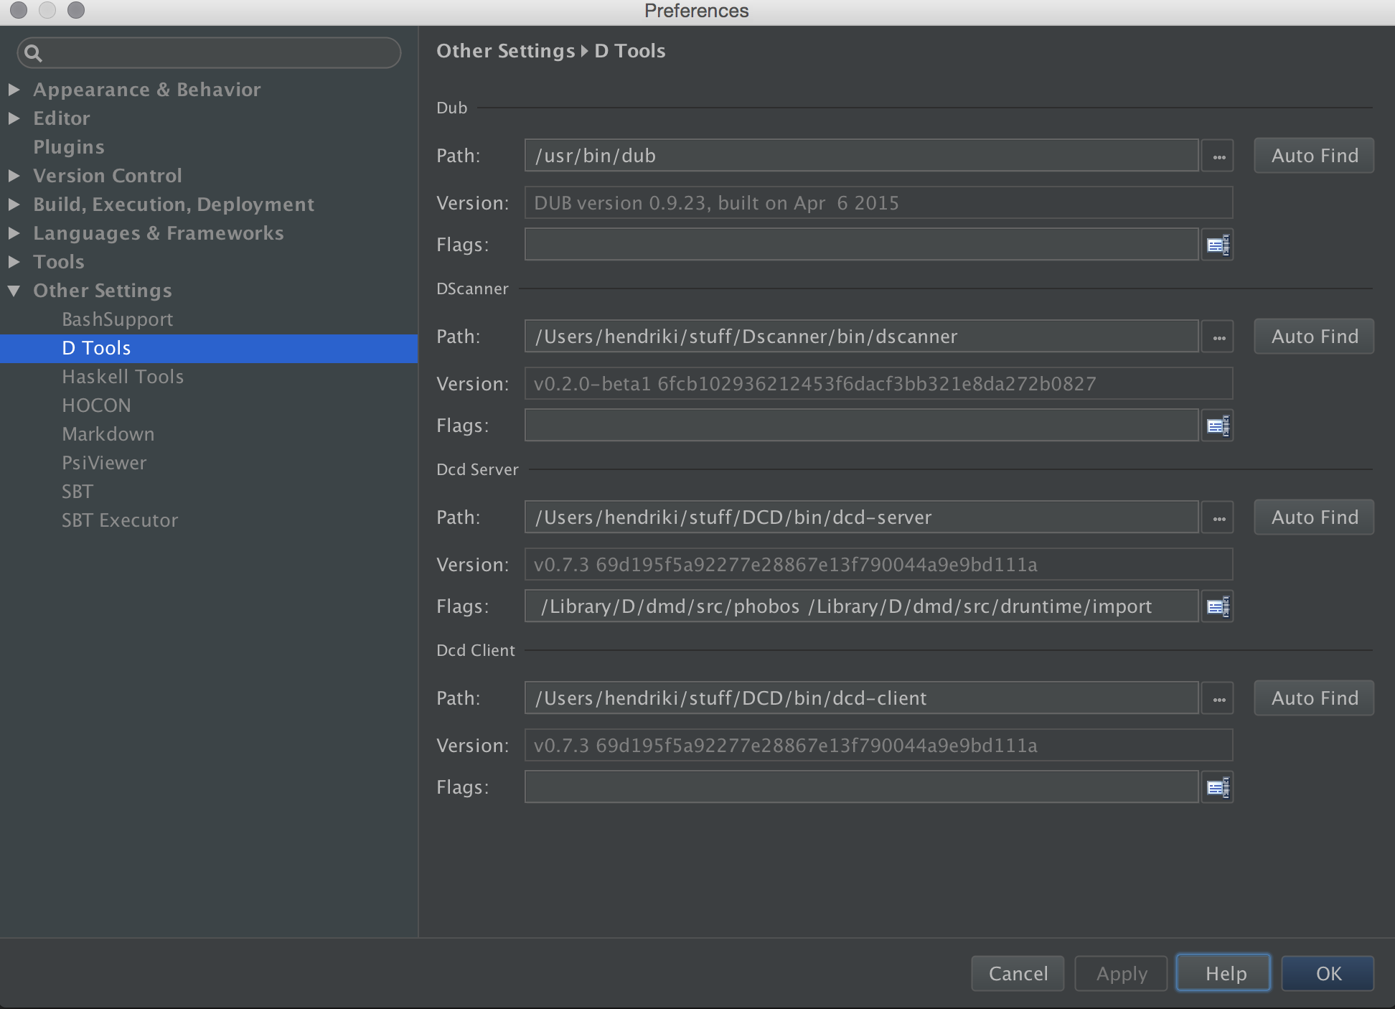Expand the DScanner flags editor icon
1395x1009 pixels.
[x=1218, y=426]
